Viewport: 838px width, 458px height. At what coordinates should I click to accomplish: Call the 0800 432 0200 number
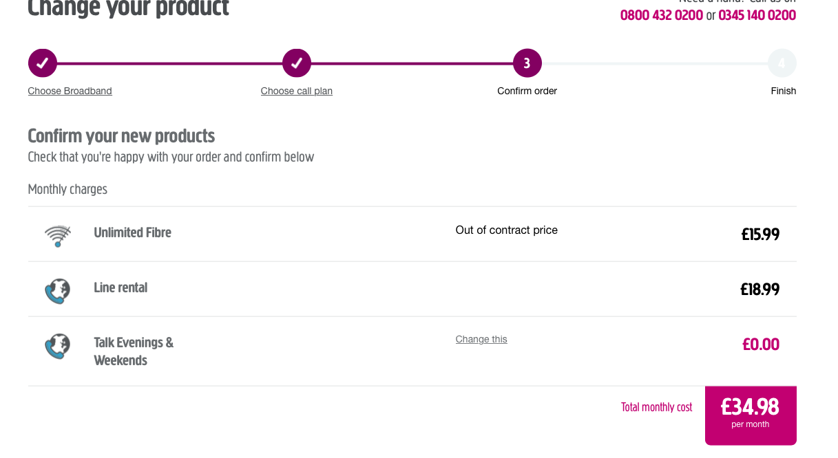click(662, 14)
